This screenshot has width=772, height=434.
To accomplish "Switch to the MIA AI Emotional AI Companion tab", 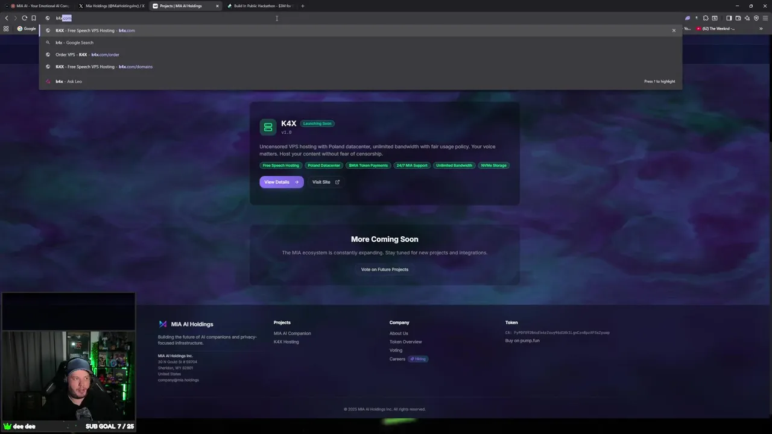I will (39, 6).
